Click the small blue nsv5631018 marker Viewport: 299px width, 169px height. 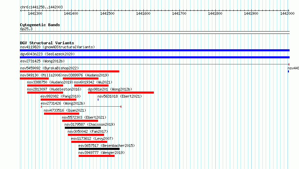tap(98, 100)
